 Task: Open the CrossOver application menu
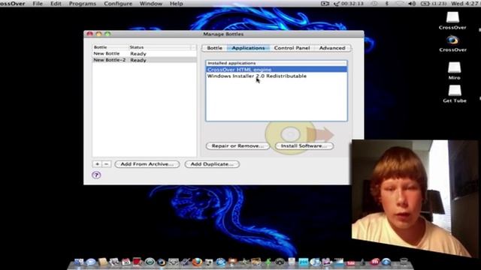(12, 4)
